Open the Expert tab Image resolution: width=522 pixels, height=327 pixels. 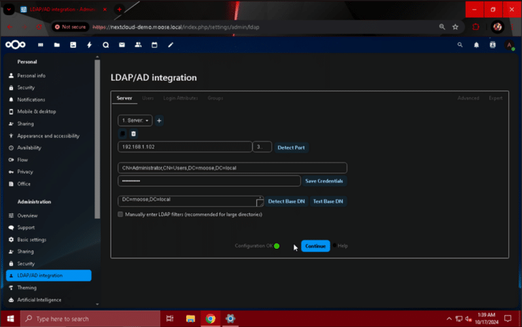pos(495,98)
